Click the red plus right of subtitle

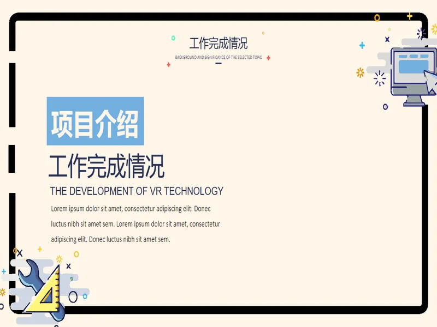[268, 58]
